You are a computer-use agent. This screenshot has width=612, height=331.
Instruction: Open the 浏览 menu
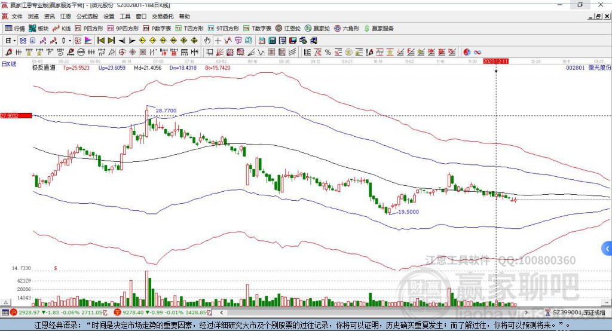(33, 16)
